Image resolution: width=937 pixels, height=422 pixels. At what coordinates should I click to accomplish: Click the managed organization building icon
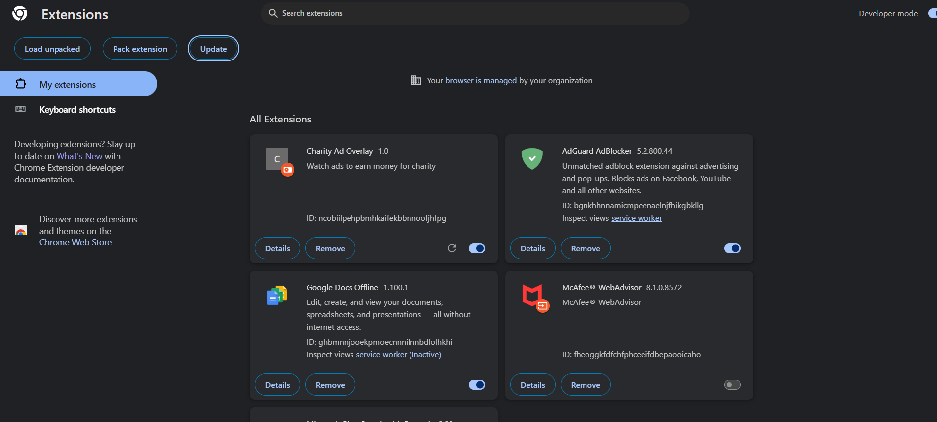(416, 80)
